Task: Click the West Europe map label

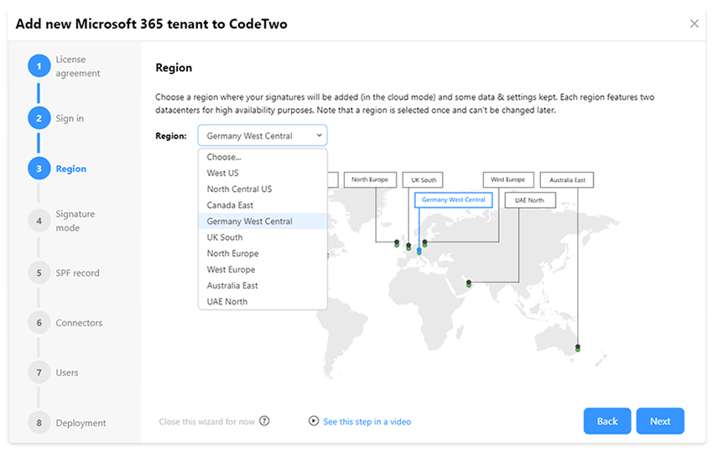Action: [508, 180]
